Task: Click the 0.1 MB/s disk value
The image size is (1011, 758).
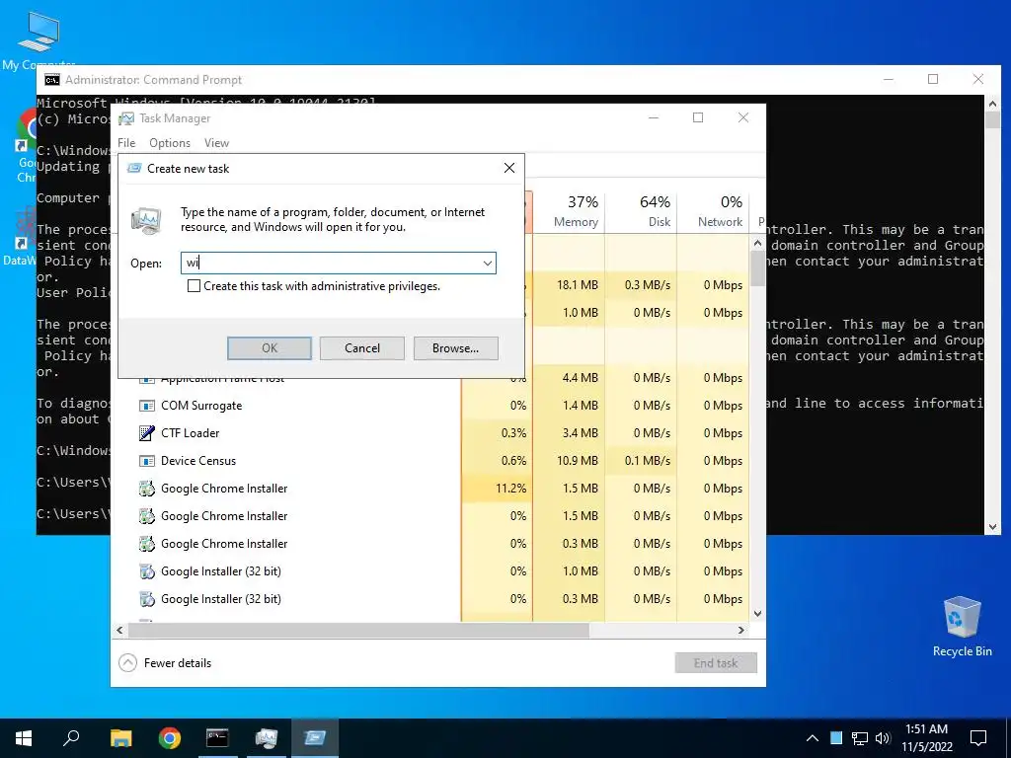Action: (648, 461)
